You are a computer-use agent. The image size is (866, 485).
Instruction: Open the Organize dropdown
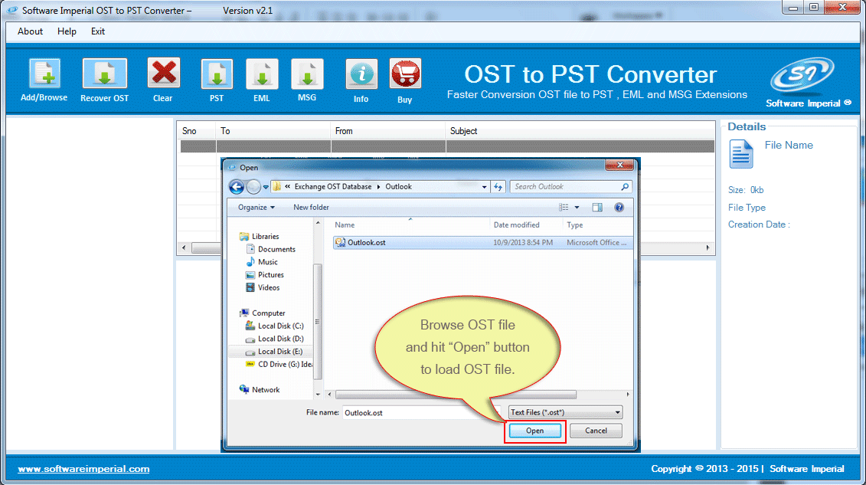pos(257,207)
